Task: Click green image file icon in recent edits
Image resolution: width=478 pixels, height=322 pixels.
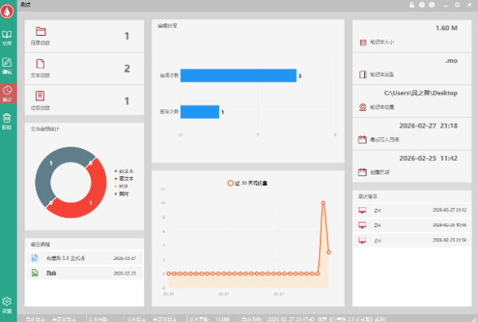Action: pos(35,273)
